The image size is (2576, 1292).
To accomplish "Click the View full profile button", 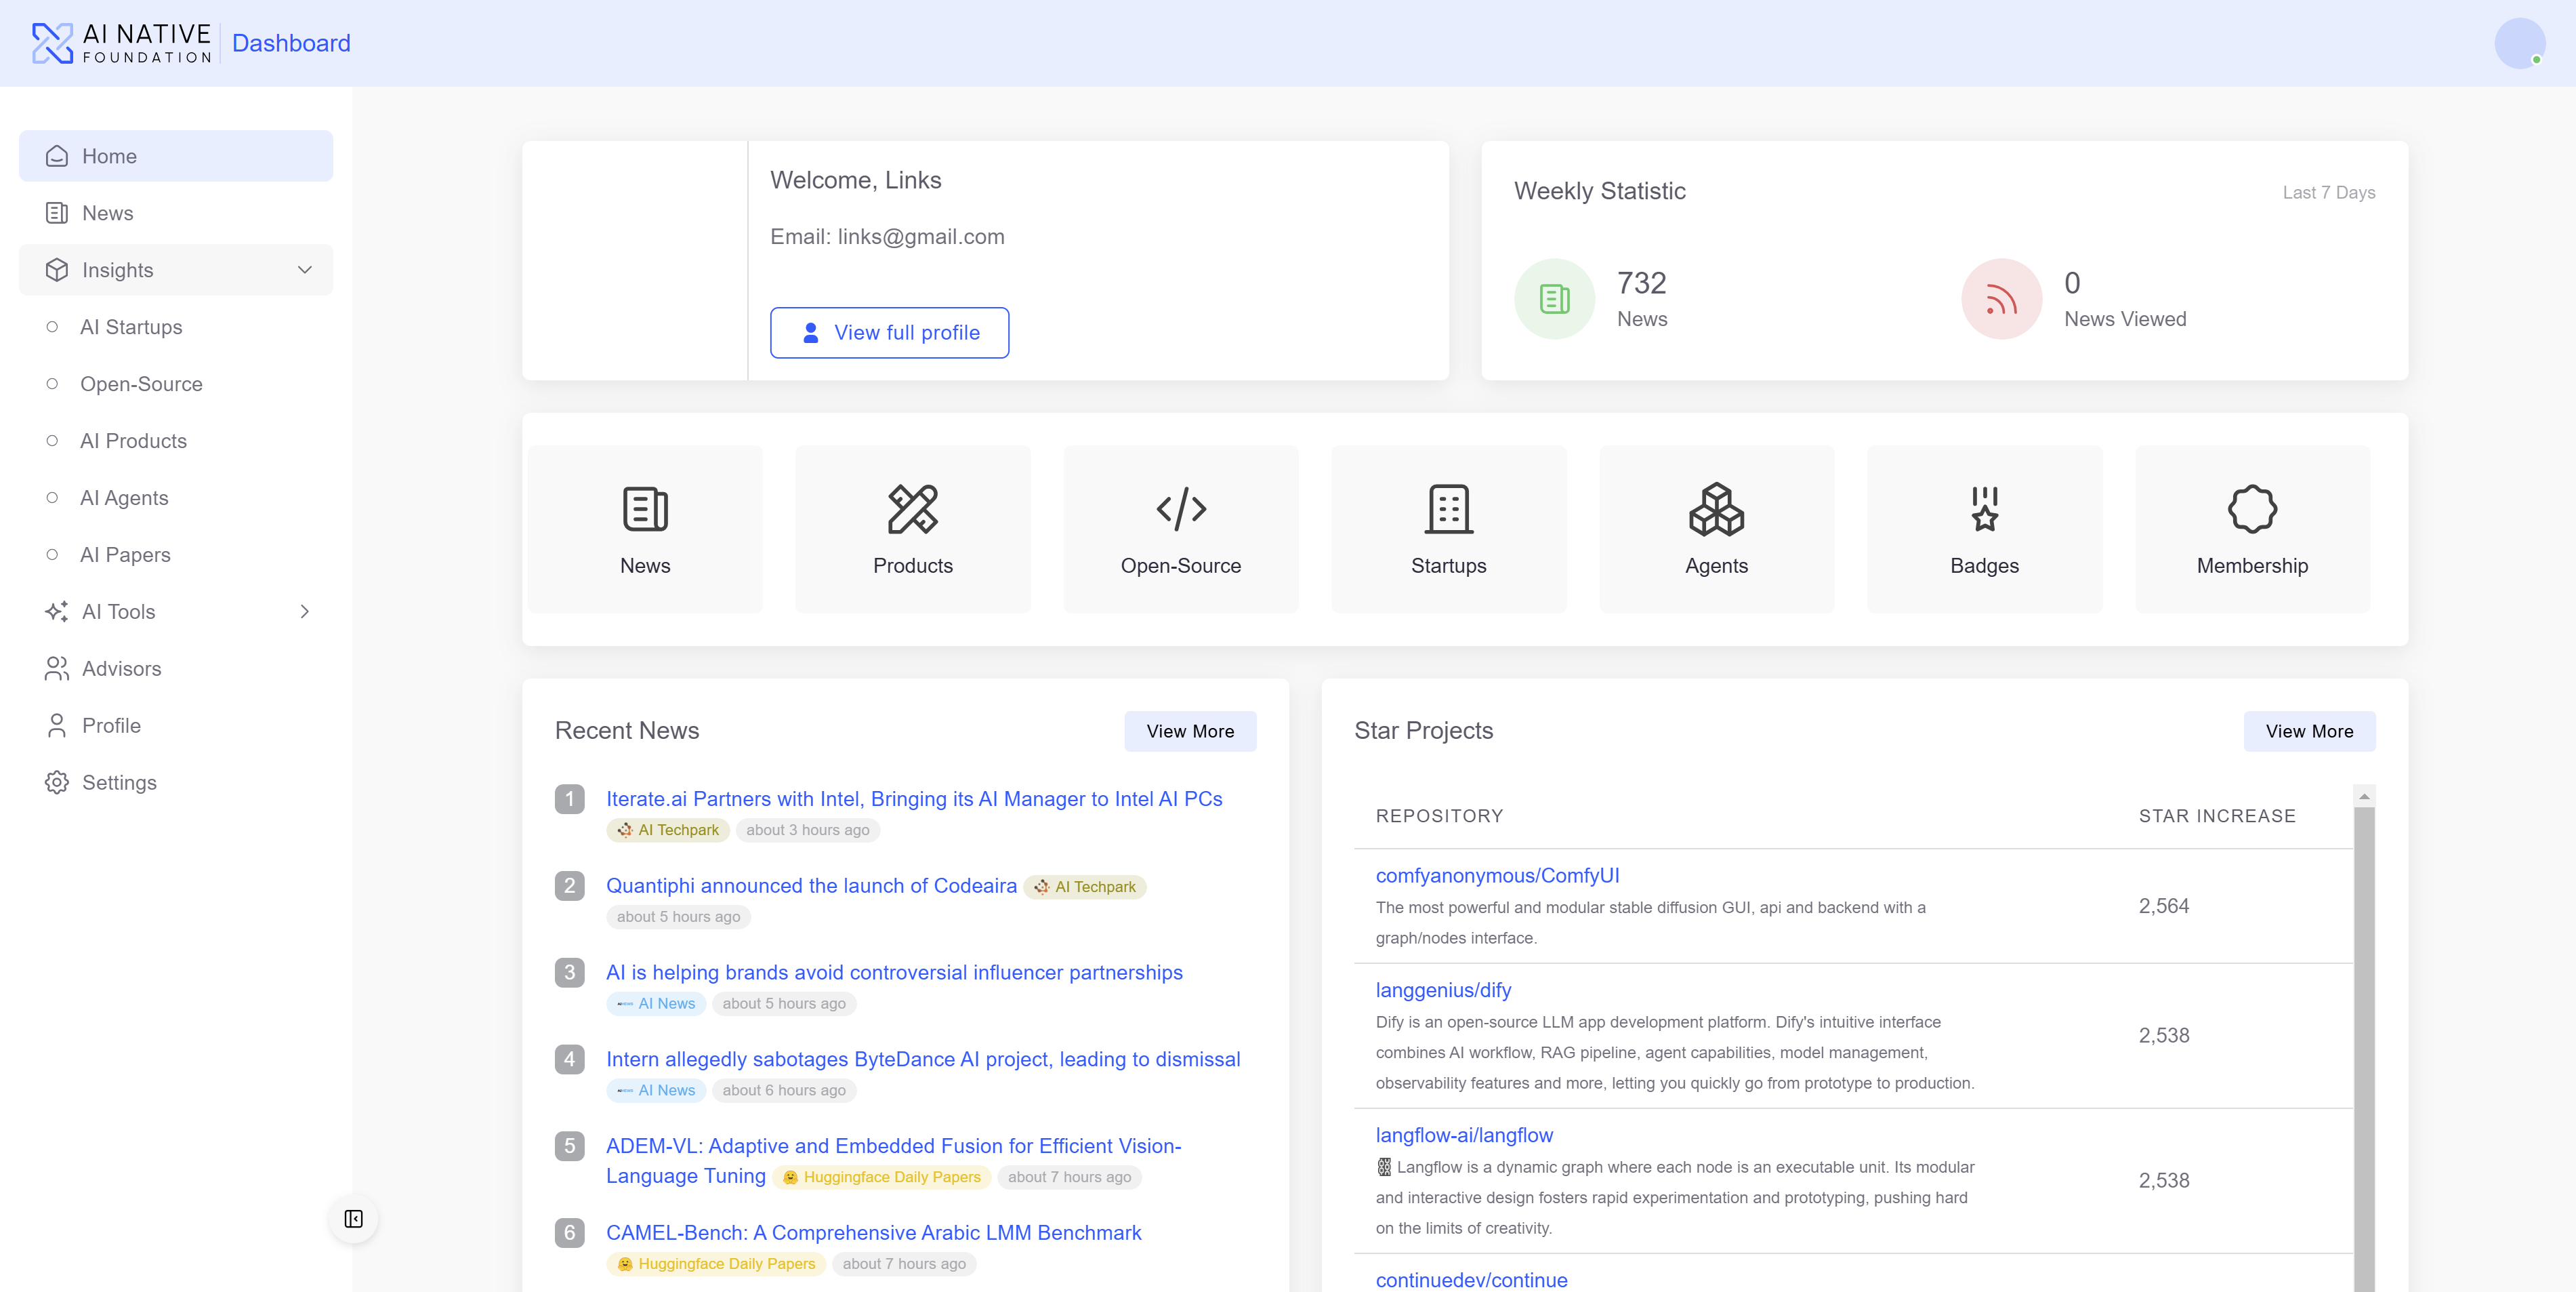I will tap(889, 332).
